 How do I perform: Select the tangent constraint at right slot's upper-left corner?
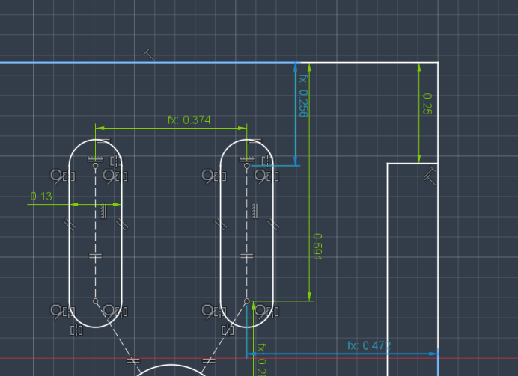point(208,176)
